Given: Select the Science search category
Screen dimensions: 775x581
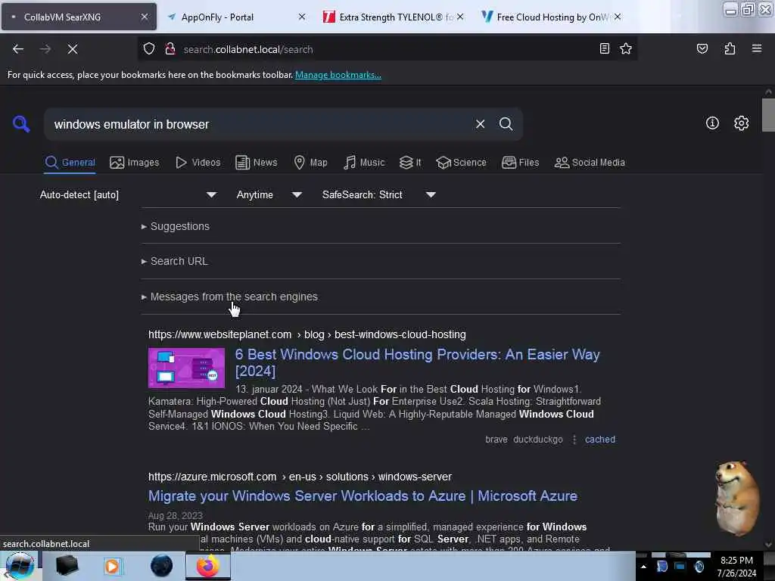Looking at the screenshot, I should point(461,163).
